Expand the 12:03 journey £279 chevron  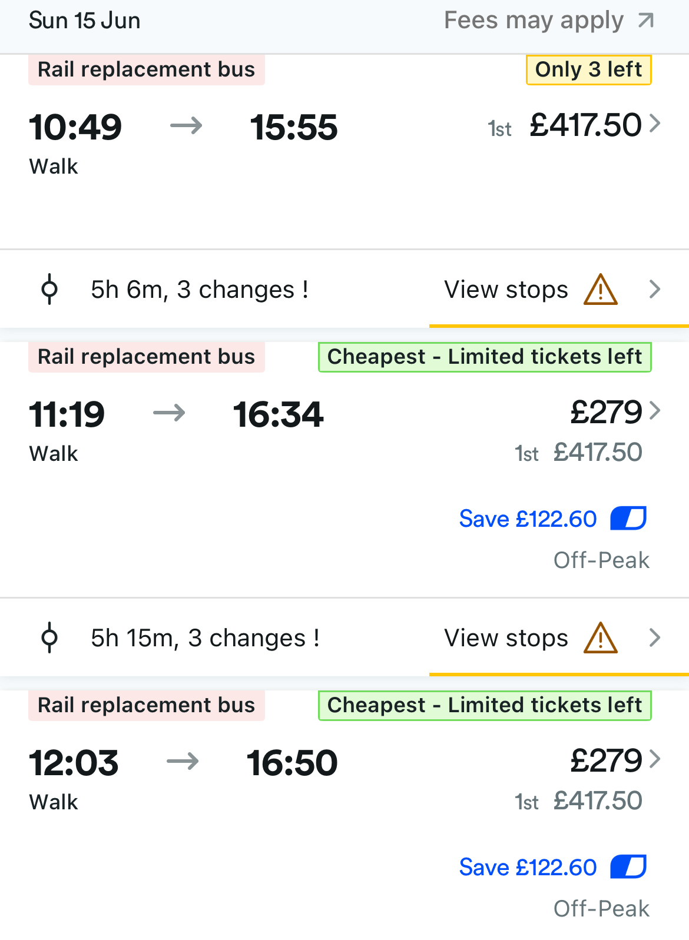[655, 759]
